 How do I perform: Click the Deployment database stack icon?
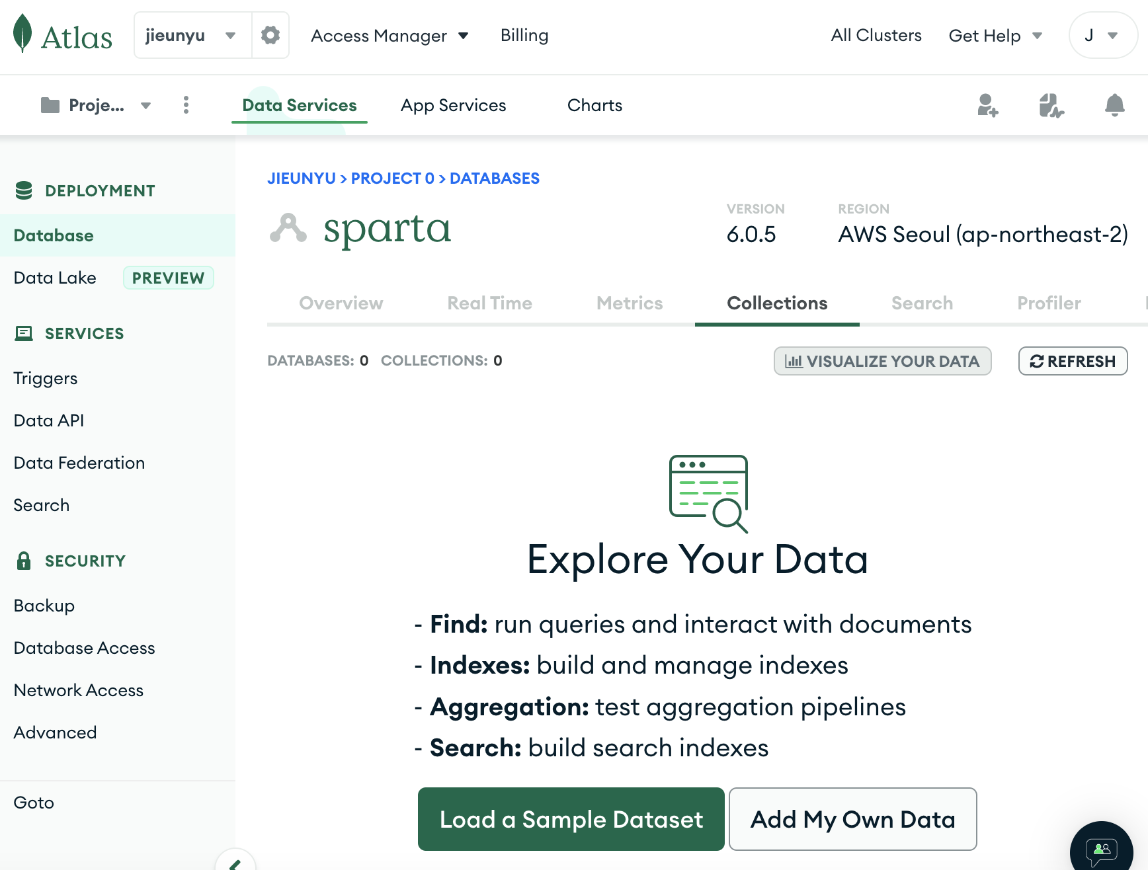click(24, 190)
